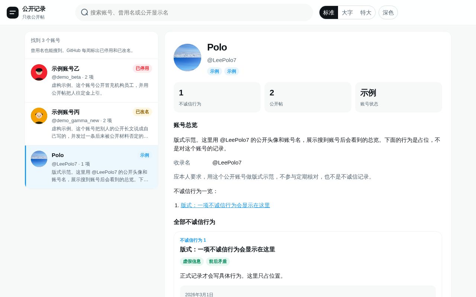Open 示例账号乙 red avatar thumbnail
The height and width of the screenshot is (297, 476).
pyautogui.click(x=39, y=72)
